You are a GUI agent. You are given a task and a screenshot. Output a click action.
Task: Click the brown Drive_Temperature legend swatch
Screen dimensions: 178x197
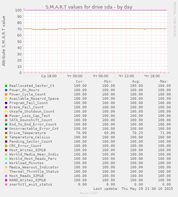(6, 133)
